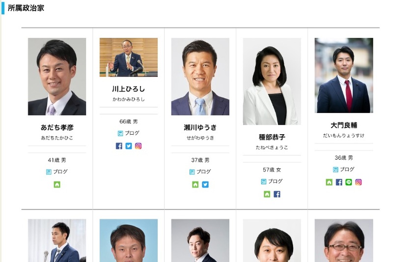Open 瀬川ゆうき's Twitter icon
Viewport: 393px width, 262px height.
pos(205,185)
